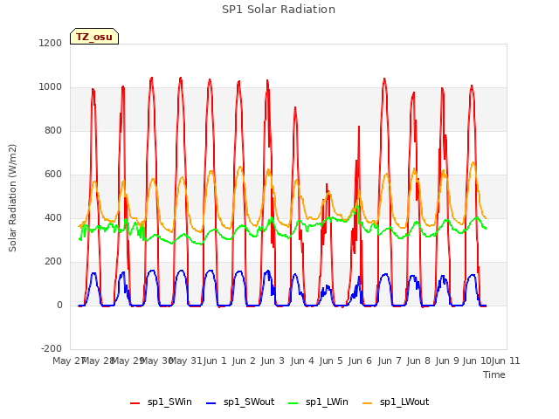Click the Jun 7 x-axis tick label
Image resolution: width=559 pixels, height=419 pixels.
point(390,361)
